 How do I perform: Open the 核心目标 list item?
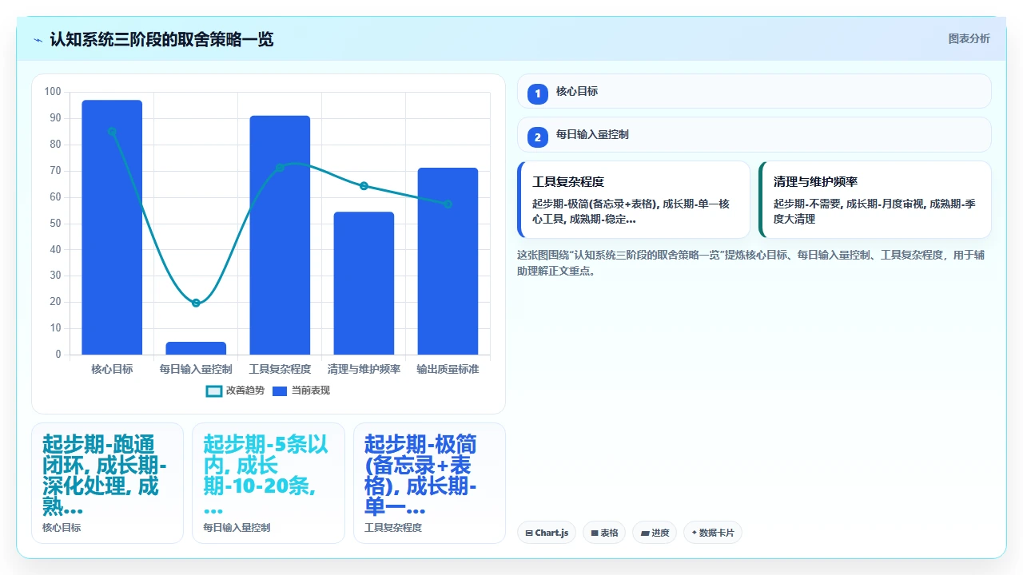pos(754,91)
